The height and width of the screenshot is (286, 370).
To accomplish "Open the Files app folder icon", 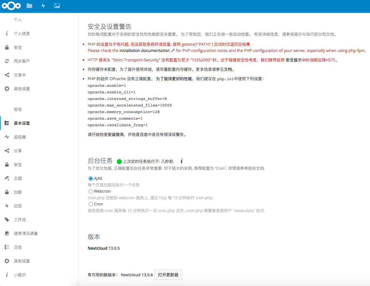I will pos(29,6).
